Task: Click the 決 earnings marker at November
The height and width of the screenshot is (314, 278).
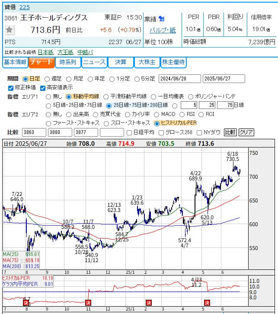Action: (88, 303)
